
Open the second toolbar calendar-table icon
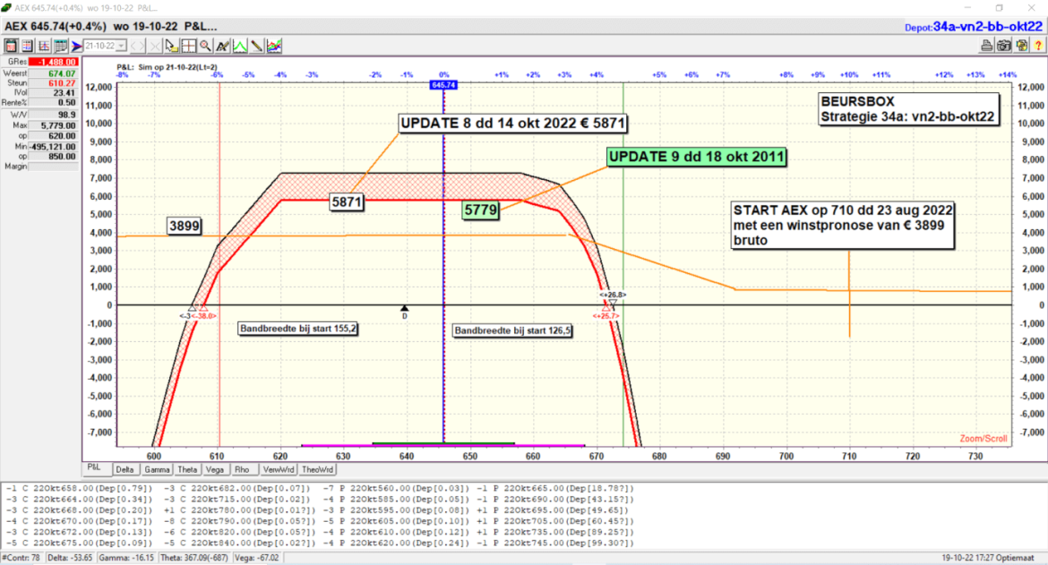tap(28, 46)
